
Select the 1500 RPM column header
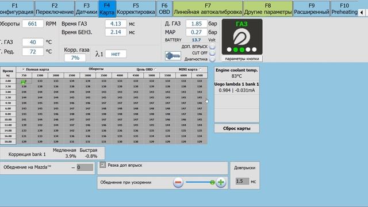(40, 75)
